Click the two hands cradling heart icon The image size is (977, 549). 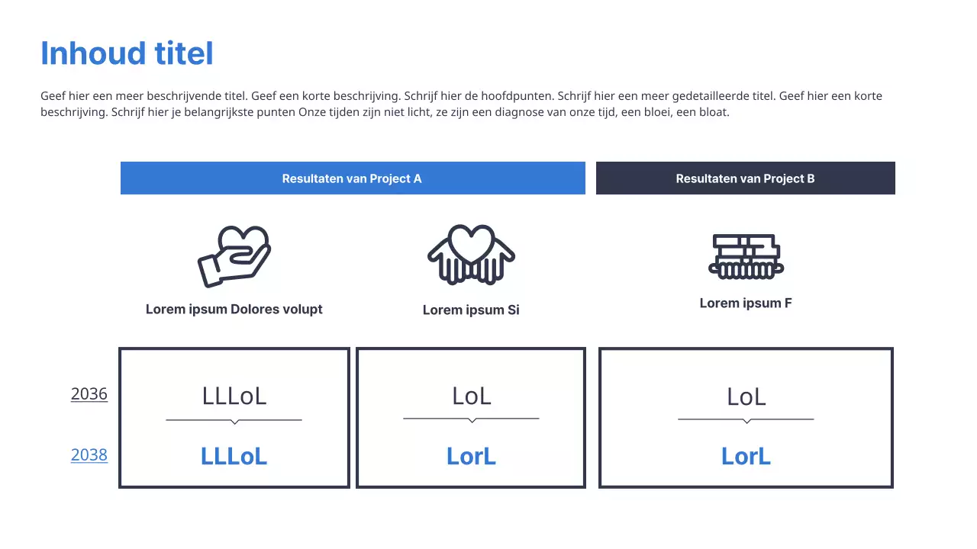[471, 255]
